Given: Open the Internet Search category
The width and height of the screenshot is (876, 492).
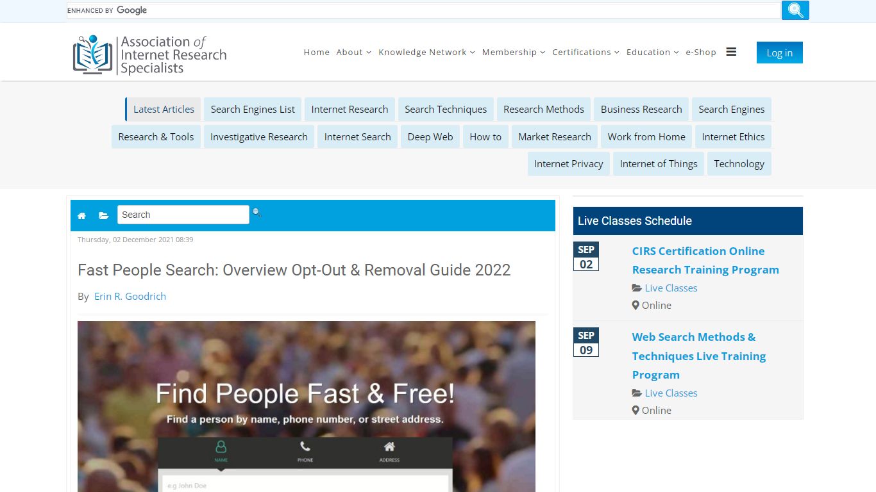Looking at the screenshot, I should point(357,136).
